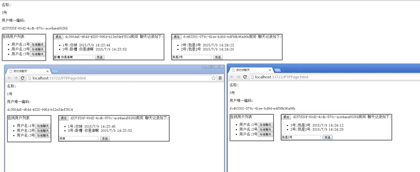Click the input containing 我是2号

[192, 57]
